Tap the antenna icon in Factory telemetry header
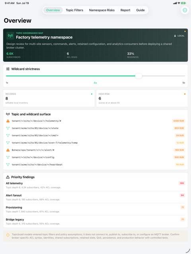191x254 pixels. click(10, 36)
